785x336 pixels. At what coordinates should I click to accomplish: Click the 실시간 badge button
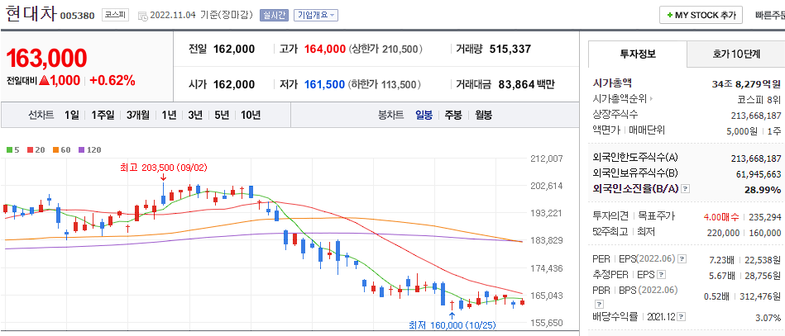point(274,15)
